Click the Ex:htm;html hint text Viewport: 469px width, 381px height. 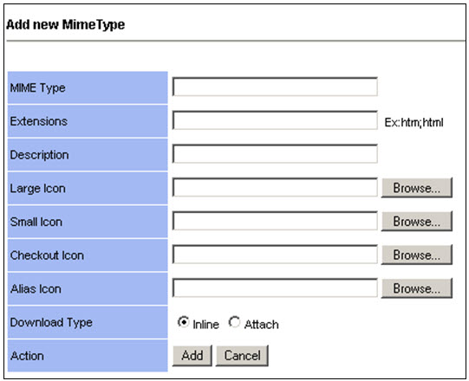(414, 122)
